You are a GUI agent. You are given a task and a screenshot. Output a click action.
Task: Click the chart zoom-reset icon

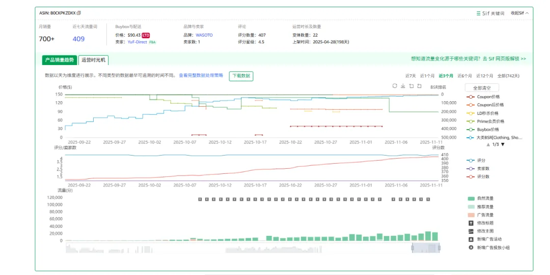(x=419, y=86)
